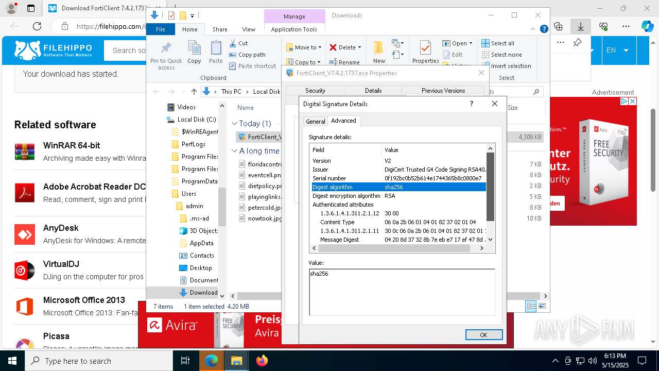Image resolution: width=659 pixels, height=371 pixels.
Task: Select 3D Objects in navigation tree
Action: point(198,231)
